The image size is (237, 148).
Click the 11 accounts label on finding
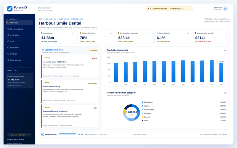pyautogui.click(x=92, y=83)
